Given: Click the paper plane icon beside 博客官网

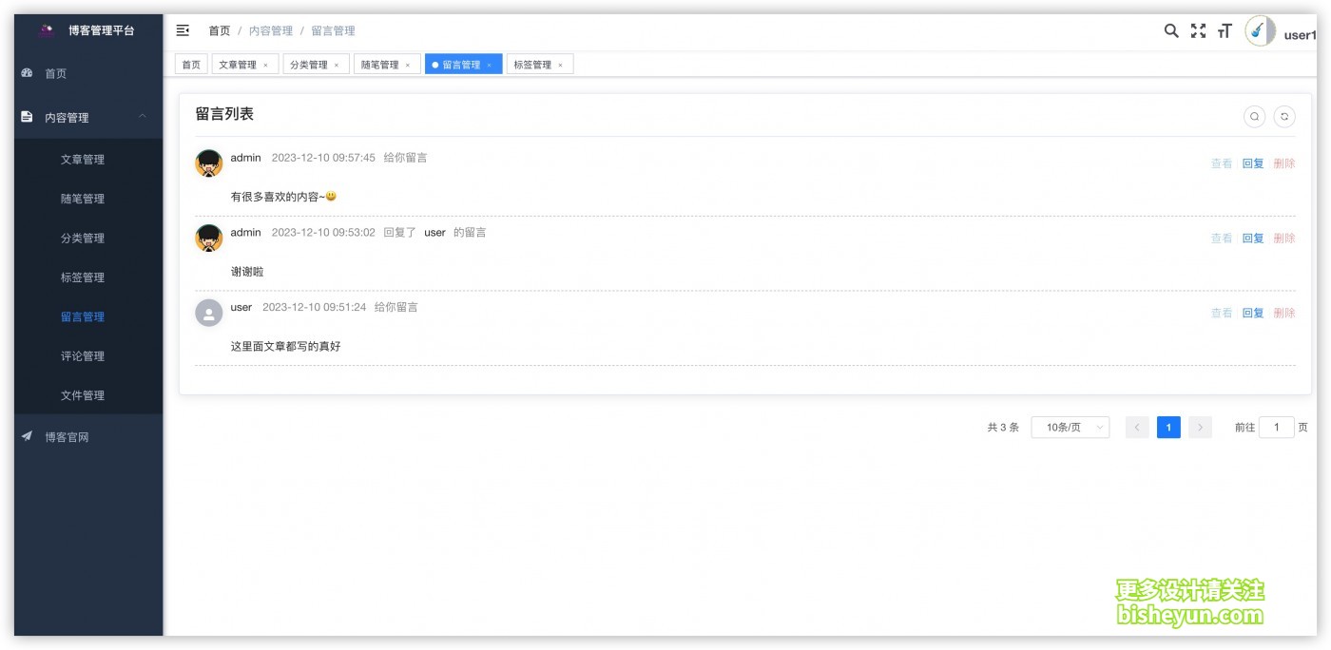Looking at the screenshot, I should [x=27, y=437].
